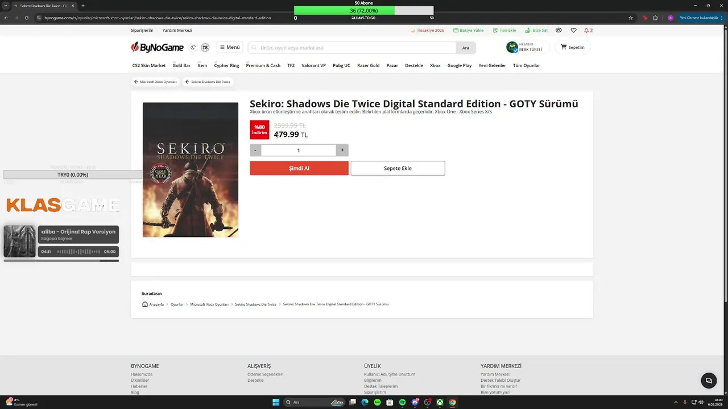Click Sekiro Shadows Die Twice breadcrumb
Viewport: 728px width, 409px height.
[x=256, y=304]
